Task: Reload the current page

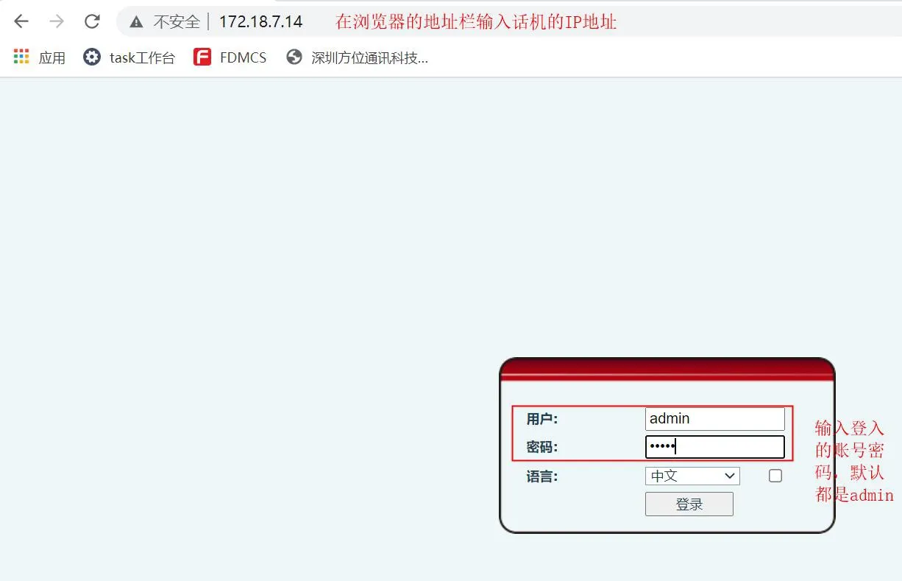Action: 92,21
